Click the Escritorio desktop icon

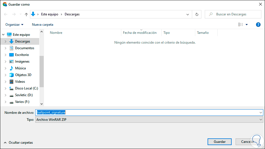tap(11, 55)
